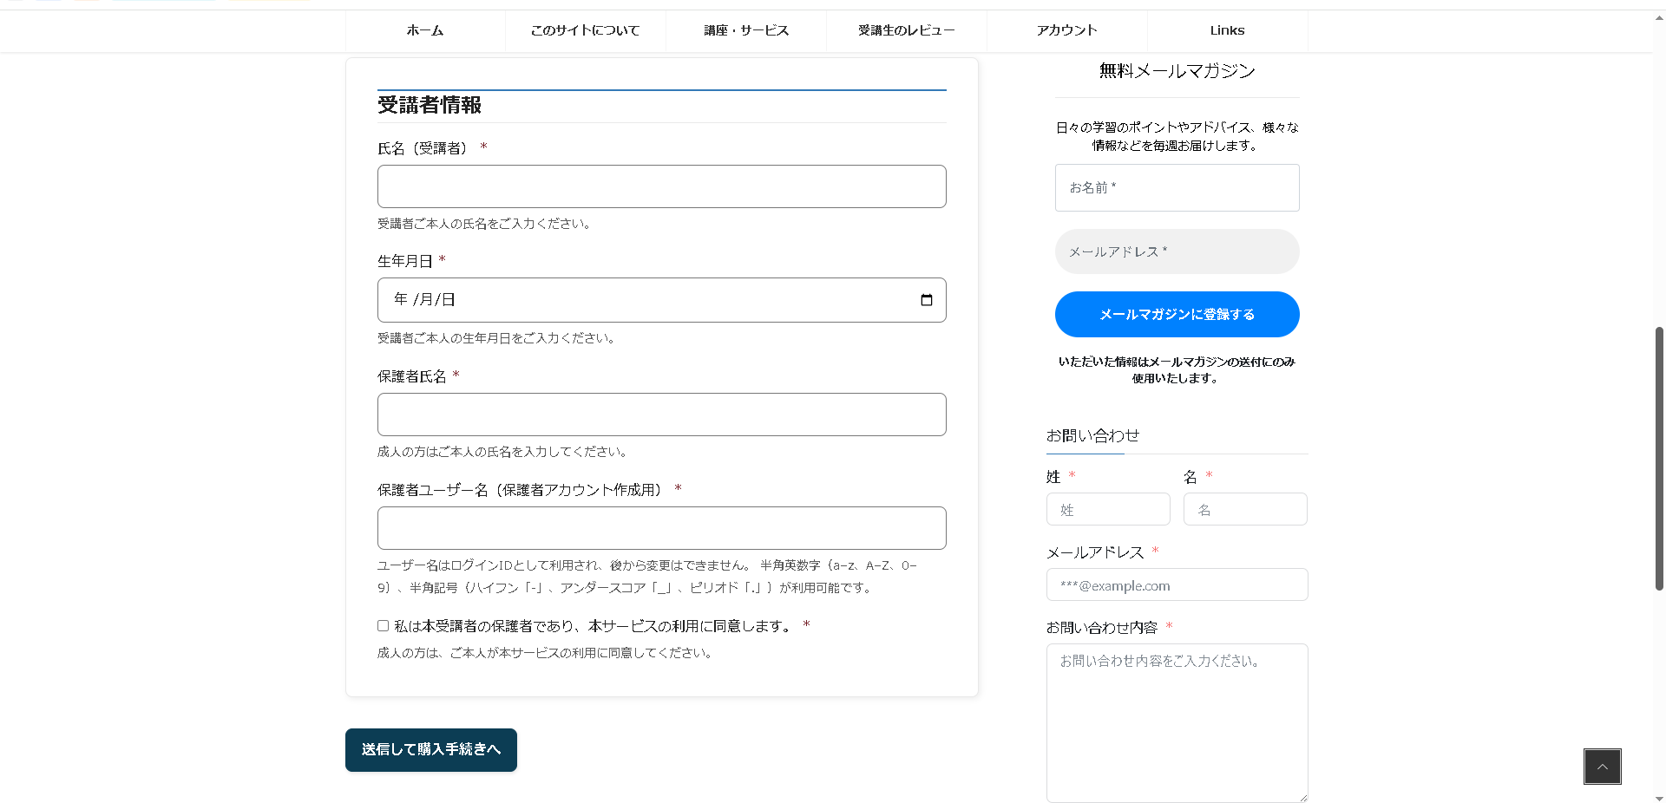This screenshot has height=803, width=1666.
Task: Check the guardian consent agreement checkbox
Action: [x=383, y=626]
